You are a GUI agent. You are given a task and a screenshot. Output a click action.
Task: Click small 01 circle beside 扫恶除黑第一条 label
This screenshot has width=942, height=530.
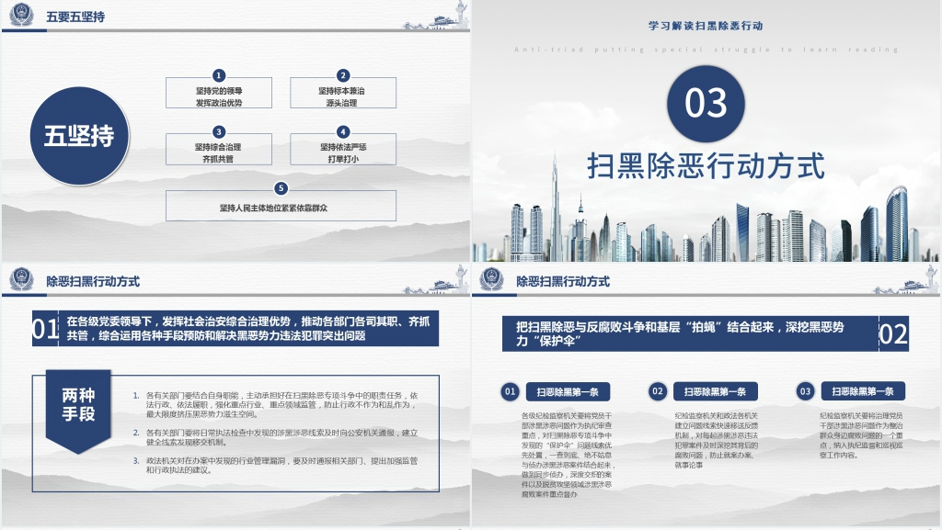pyautogui.click(x=510, y=392)
